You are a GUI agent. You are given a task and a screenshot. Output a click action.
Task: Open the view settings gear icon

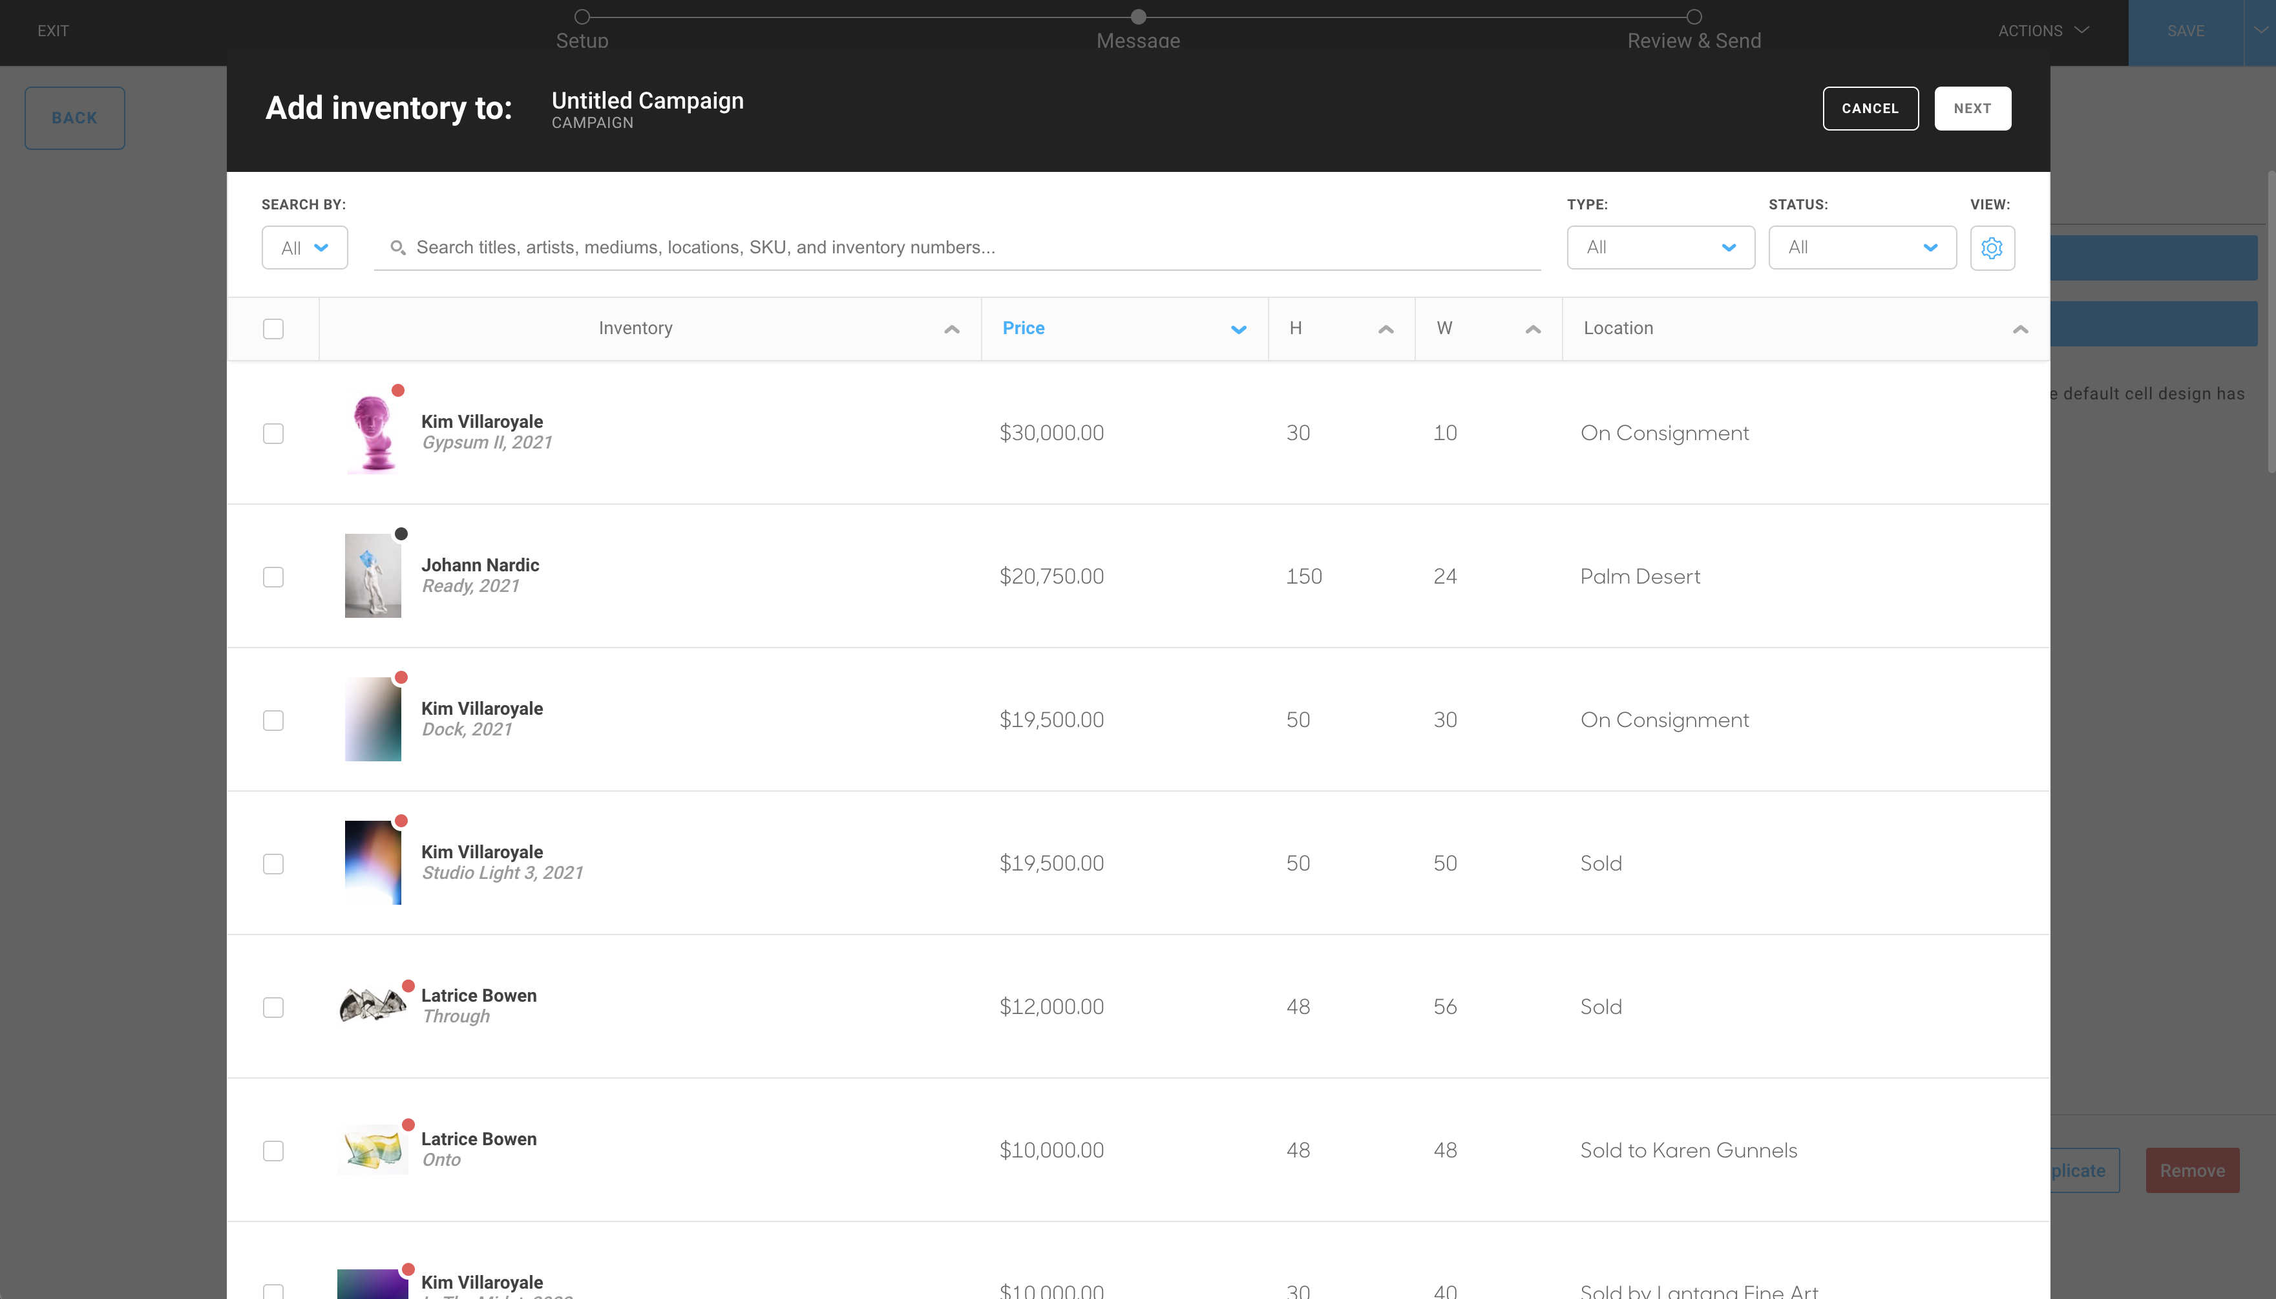1992,247
